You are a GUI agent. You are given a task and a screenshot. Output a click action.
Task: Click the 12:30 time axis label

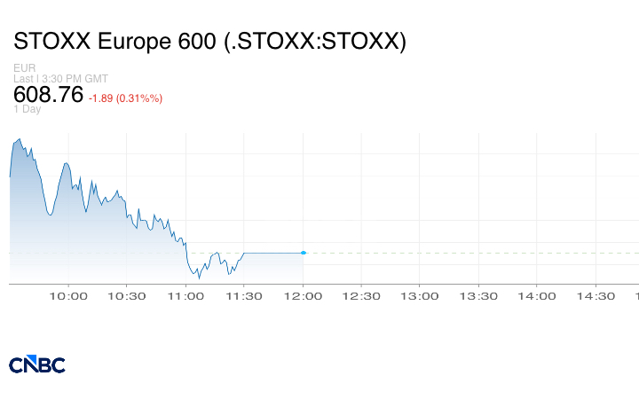(361, 296)
